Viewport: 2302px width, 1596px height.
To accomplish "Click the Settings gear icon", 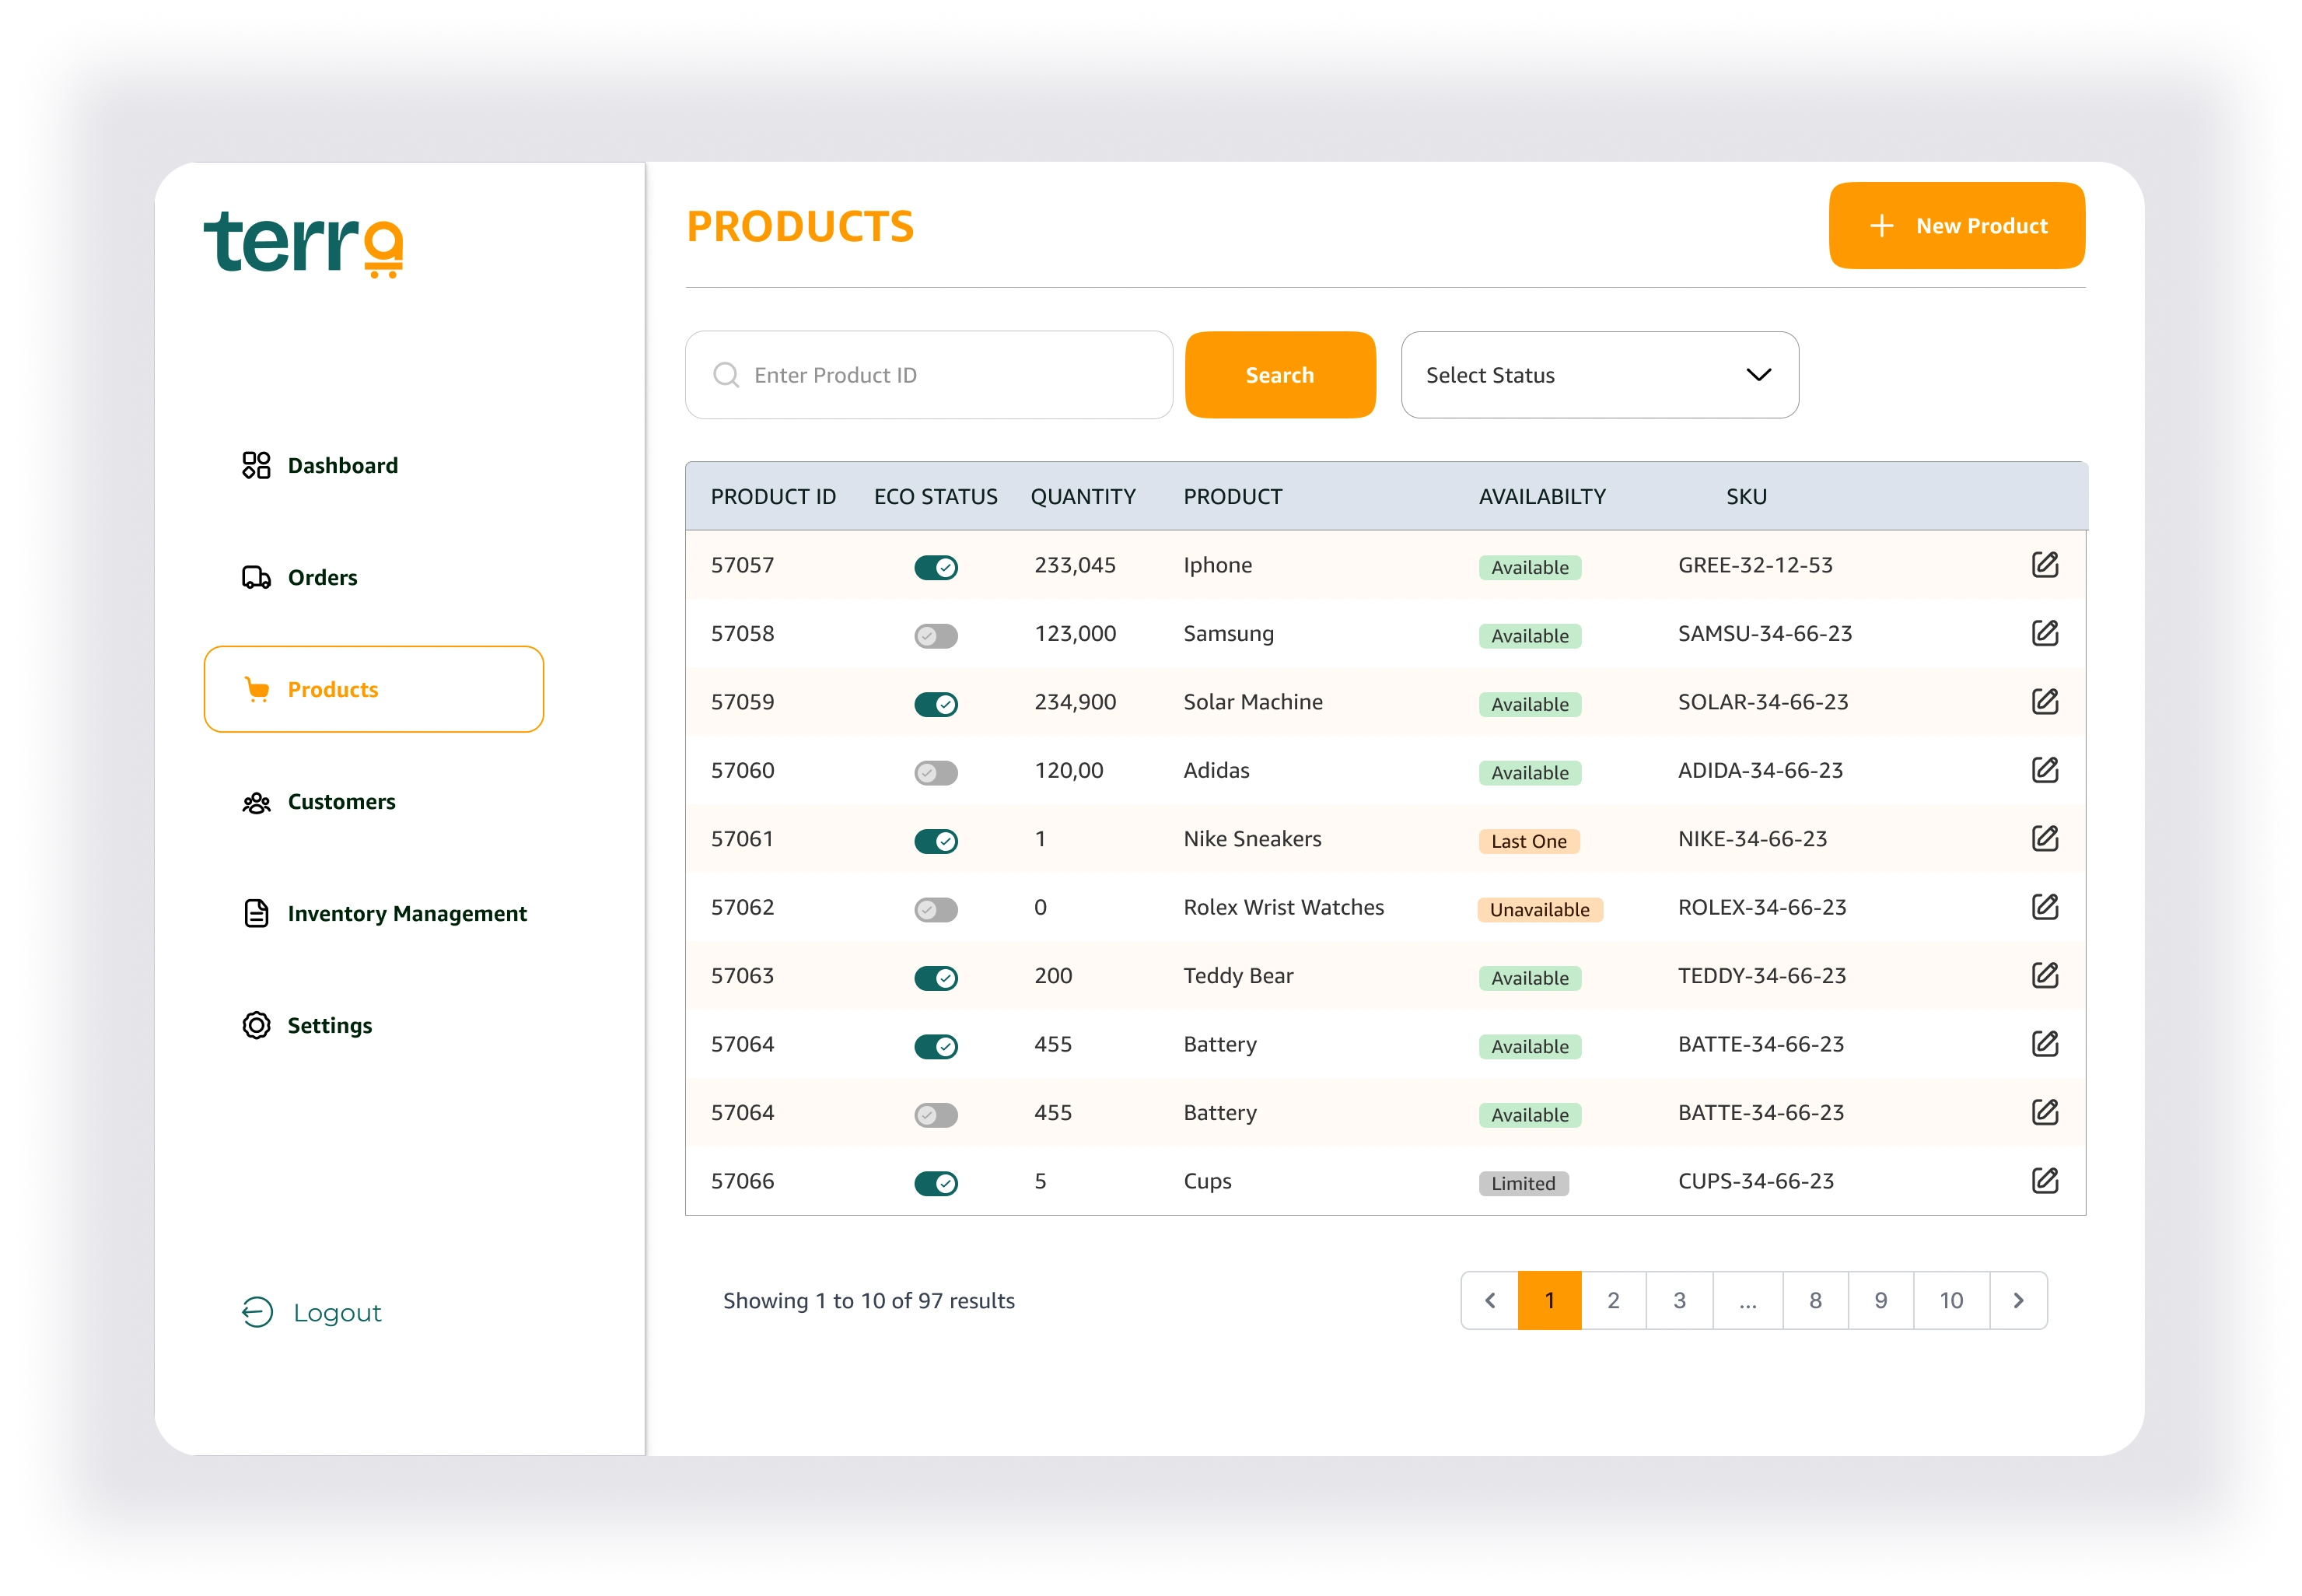I will pos(256,1025).
